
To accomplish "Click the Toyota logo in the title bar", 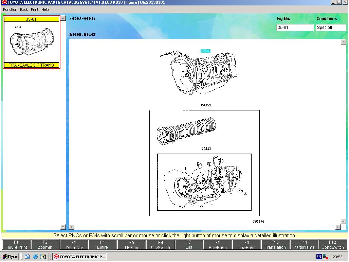I will tap(4, 2).
